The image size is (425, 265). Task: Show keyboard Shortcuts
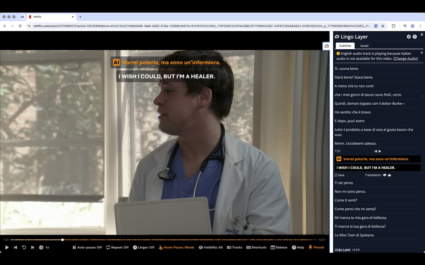click(256, 247)
